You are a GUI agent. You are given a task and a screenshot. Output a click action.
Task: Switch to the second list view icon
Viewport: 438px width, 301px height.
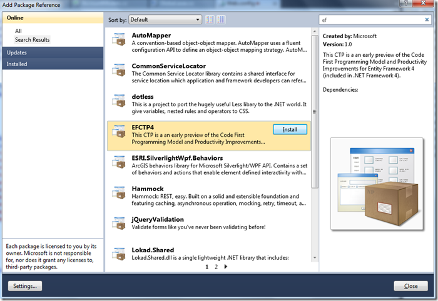tap(221, 19)
